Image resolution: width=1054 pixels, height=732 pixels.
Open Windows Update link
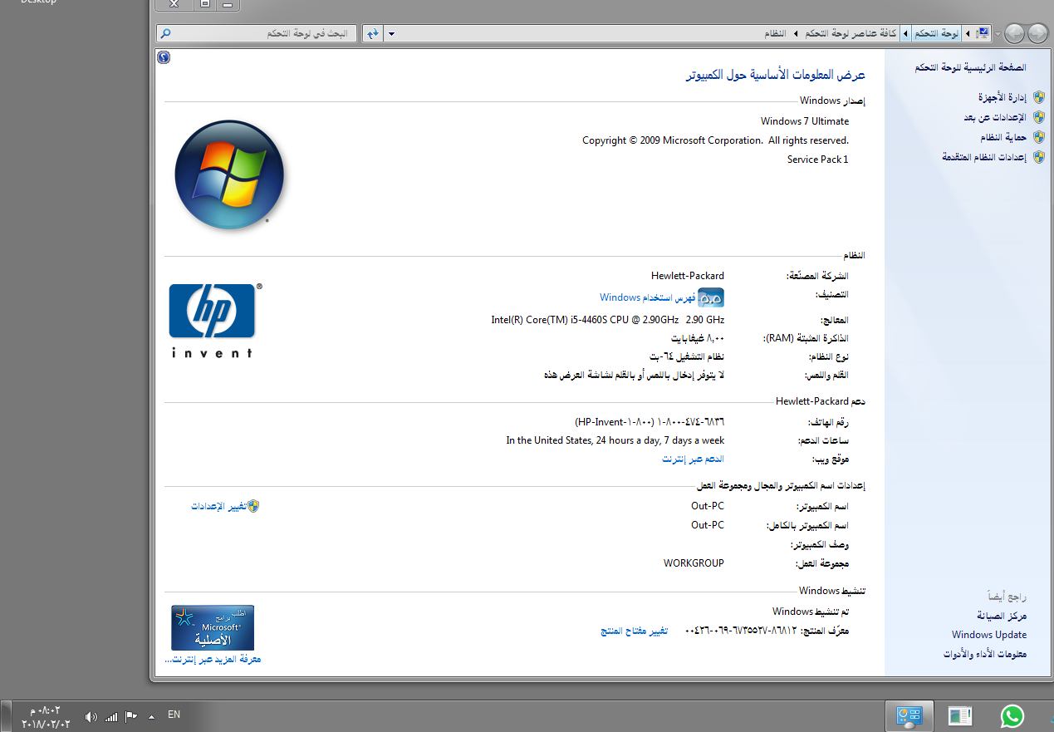[989, 635]
